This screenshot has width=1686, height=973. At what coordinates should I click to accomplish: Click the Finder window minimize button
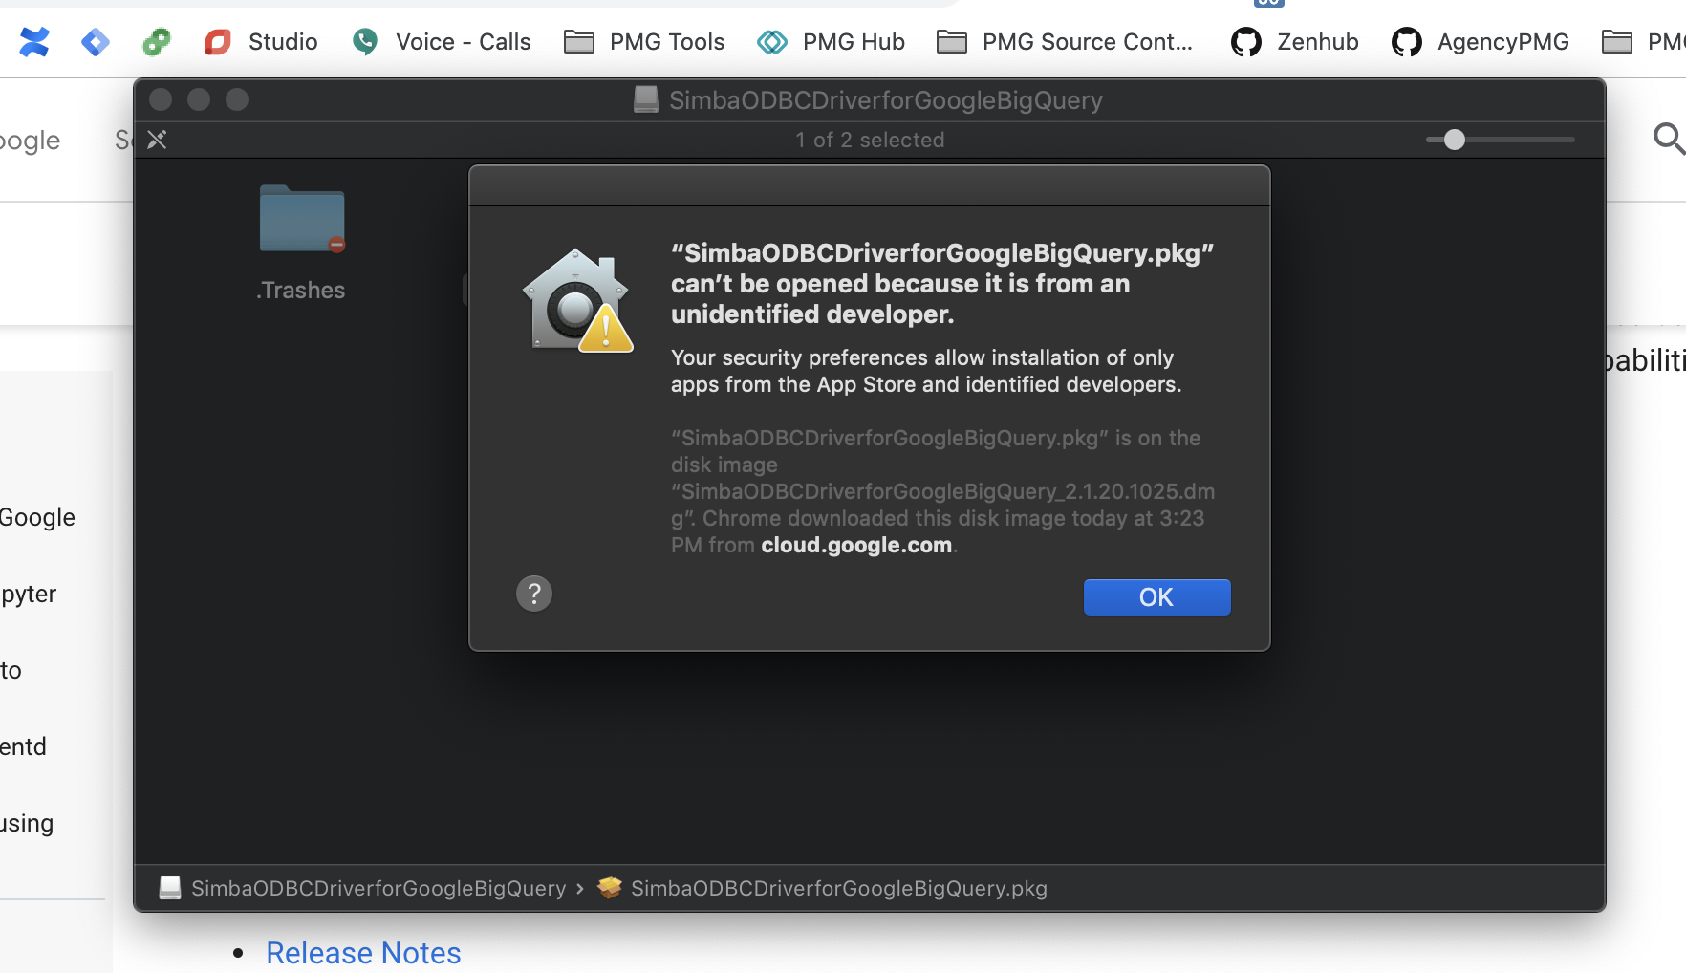pos(199,99)
